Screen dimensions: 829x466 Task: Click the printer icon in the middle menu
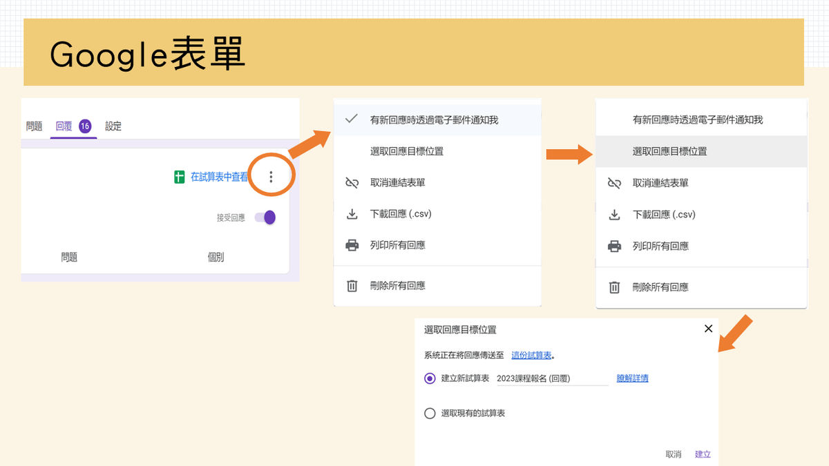(352, 245)
